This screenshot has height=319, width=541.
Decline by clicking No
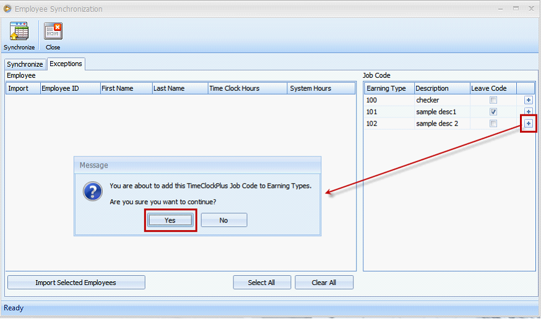coord(223,220)
